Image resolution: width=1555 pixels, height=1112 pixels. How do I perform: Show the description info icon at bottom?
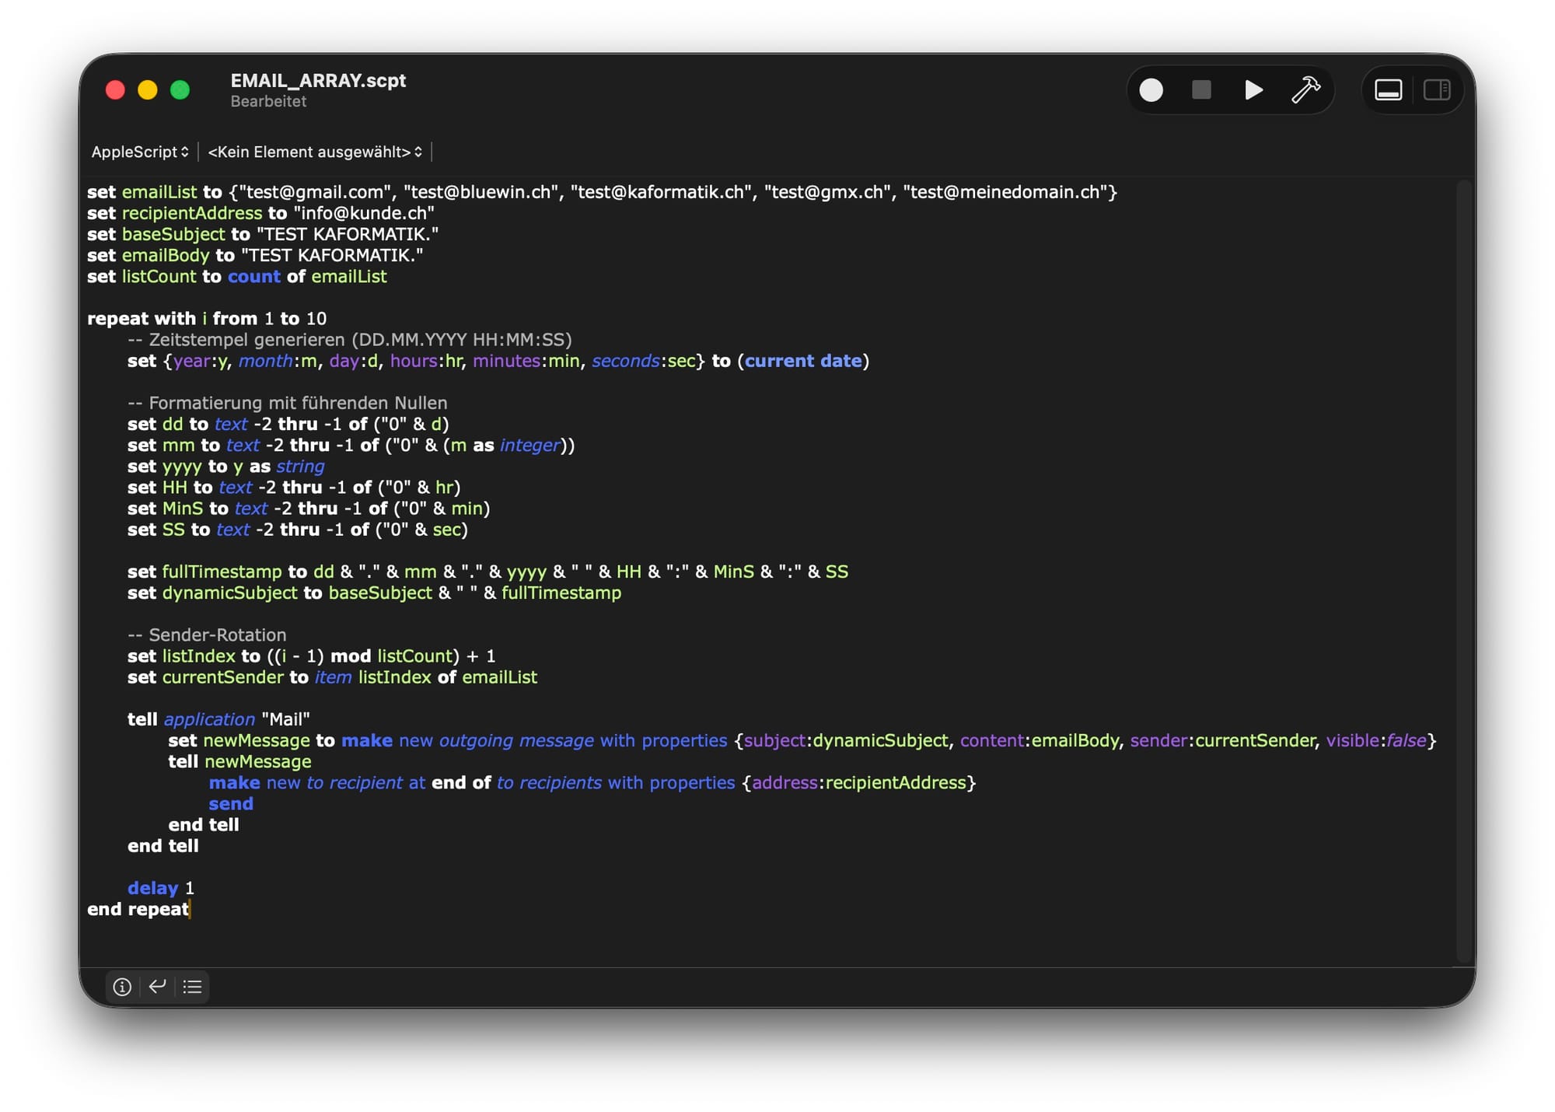(122, 987)
